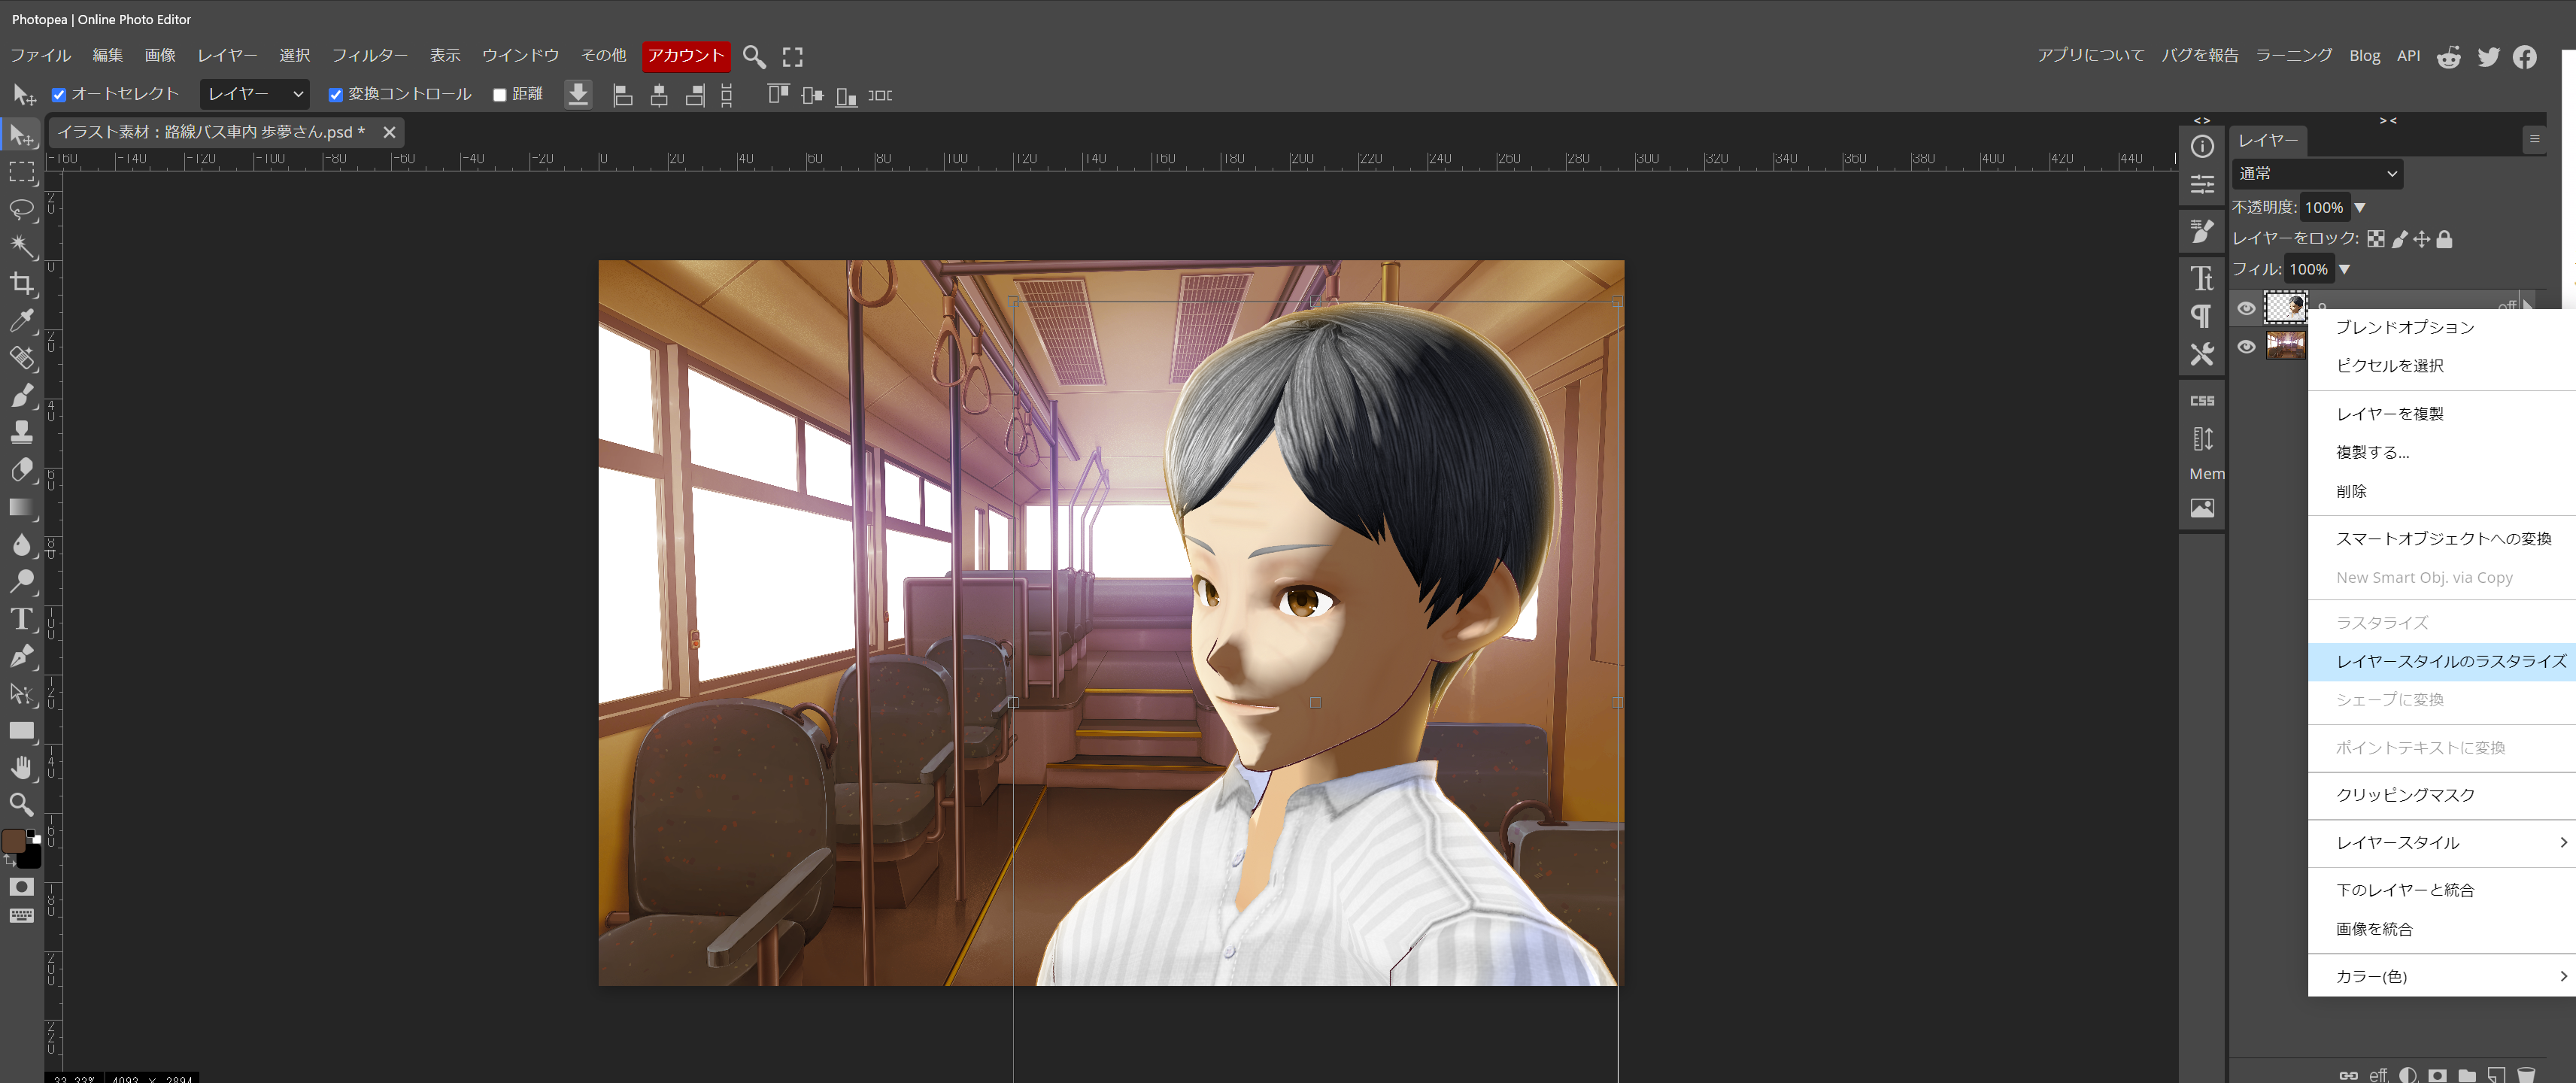The width and height of the screenshot is (2576, 1083).
Task: Click the search magnifier in menu bar
Action: [x=754, y=57]
